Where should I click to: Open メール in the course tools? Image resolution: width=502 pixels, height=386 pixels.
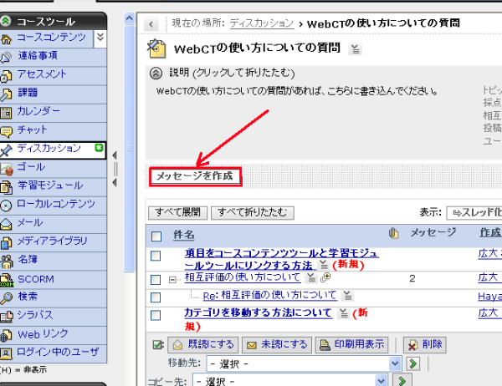point(29,222)
